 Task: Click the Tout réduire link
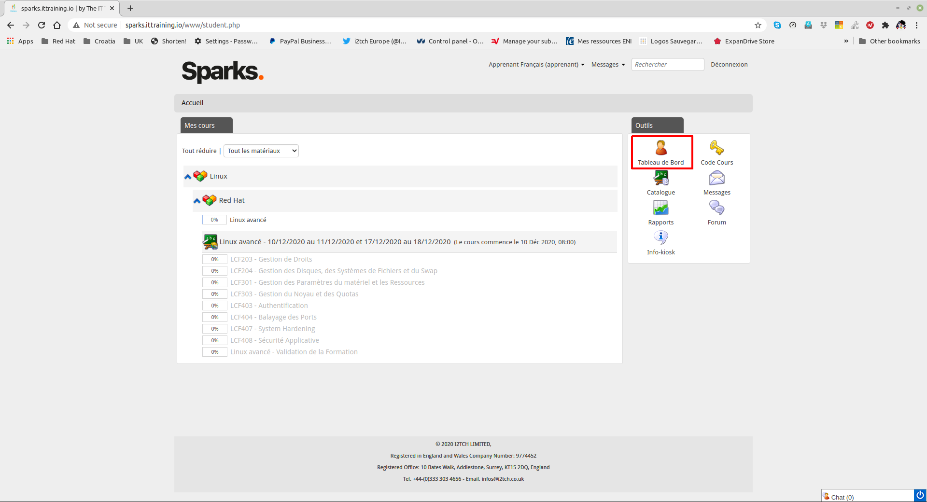coord(199,151)
